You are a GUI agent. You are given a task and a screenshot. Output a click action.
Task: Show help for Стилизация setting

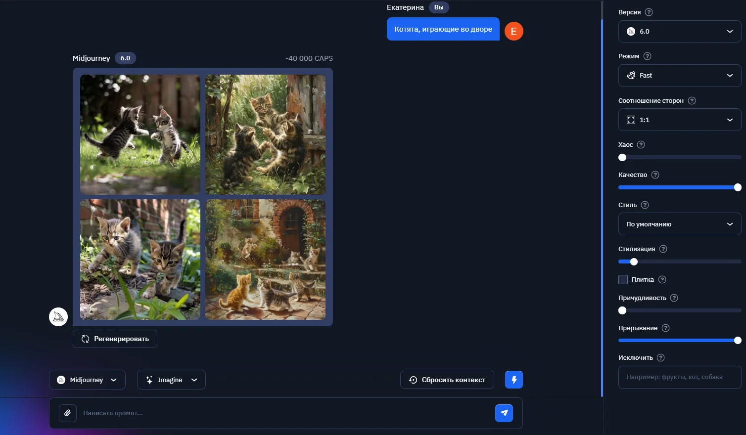coord(663,249)
